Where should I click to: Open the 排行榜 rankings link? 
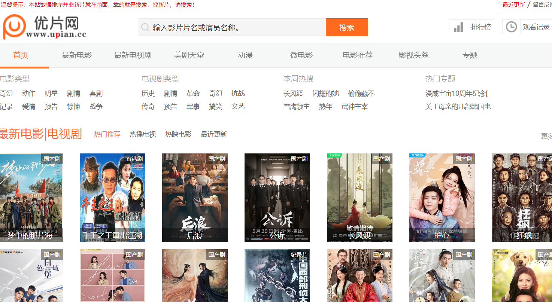(481, 27)
